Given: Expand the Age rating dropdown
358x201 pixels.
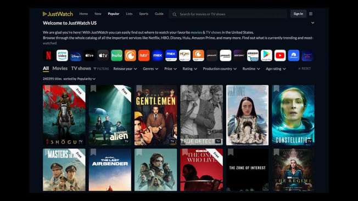Looking at the screenshot, I should pos(276,69).
